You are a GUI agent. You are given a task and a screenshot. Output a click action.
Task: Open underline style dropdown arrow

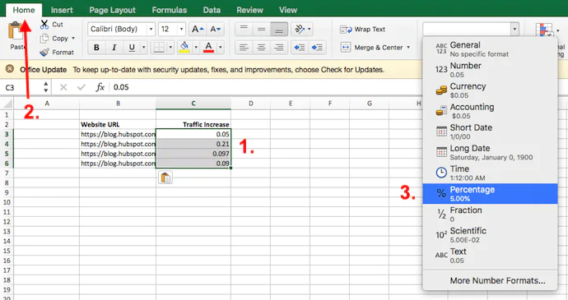pyautogui.click(x=143, y=48)
